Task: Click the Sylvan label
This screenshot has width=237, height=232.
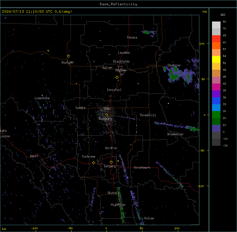Action: point(107,68)
